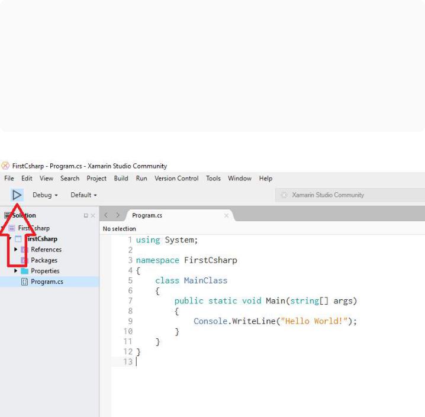Open the Default target dropdown
The width and height of the screenshot is (425, 417).
point(83,195)
